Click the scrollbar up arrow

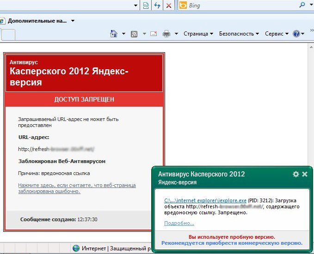[311, 47]
